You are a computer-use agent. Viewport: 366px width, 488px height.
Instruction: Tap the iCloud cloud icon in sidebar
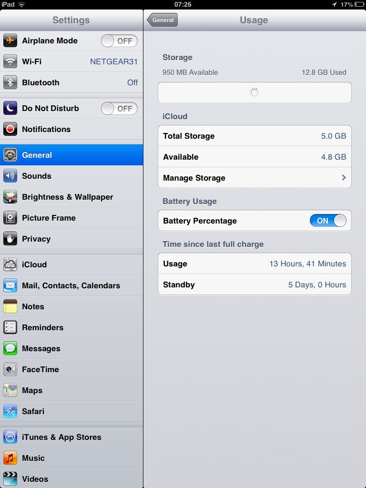(10, 264)
